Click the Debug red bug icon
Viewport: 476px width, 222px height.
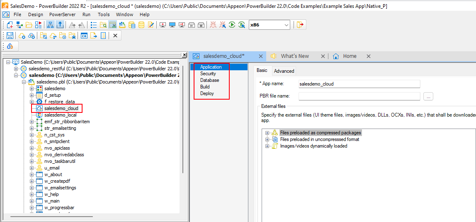click(213, 25)
